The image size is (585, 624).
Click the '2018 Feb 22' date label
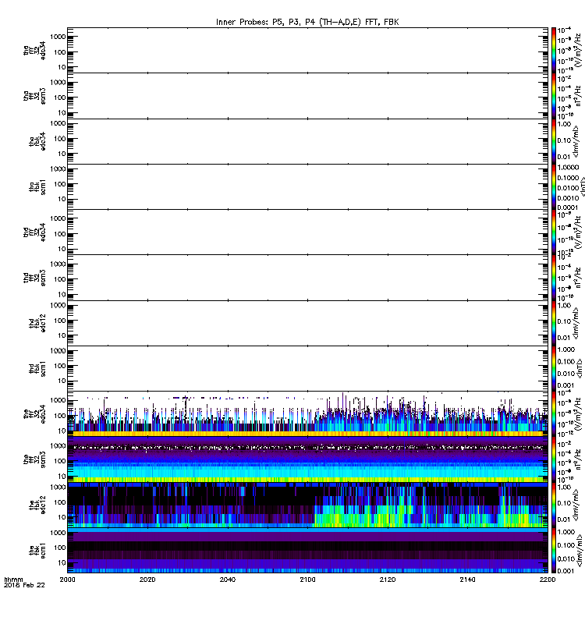click(x=24, y=585)
